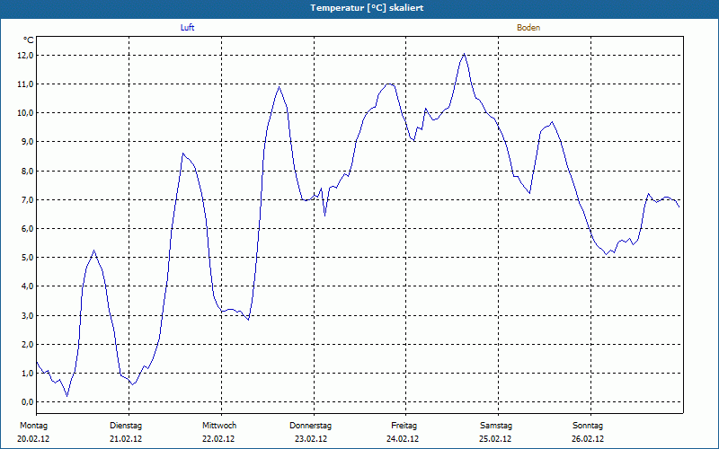
Task: Click the title 'Temperatur [°C] skaliert'
Action: 367,8
